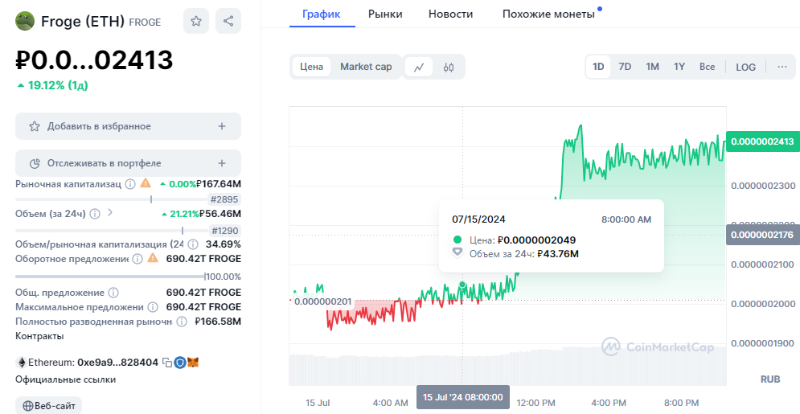Click warning triangle beside market cap
Screen dimensions: 800x414
point(146,183)
